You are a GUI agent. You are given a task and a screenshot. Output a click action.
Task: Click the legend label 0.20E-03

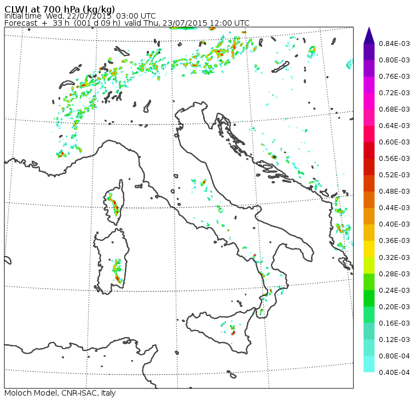[394, 307]
